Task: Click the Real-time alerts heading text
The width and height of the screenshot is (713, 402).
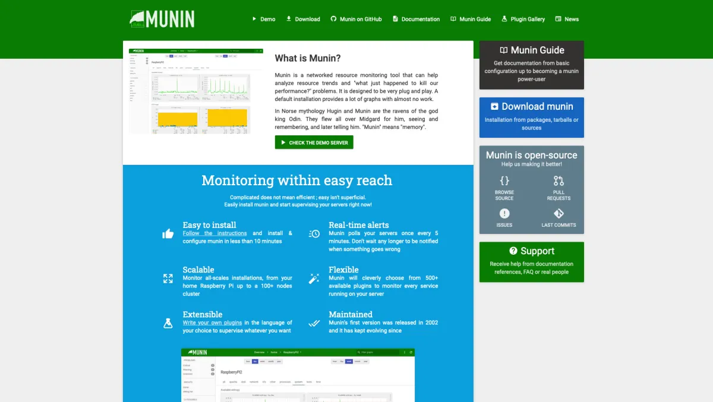Action: 359,225
